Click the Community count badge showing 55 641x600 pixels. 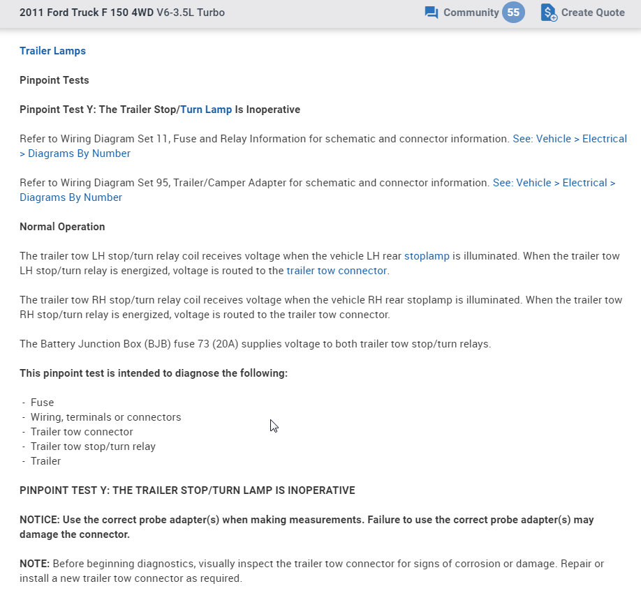[x=513, y=13]
